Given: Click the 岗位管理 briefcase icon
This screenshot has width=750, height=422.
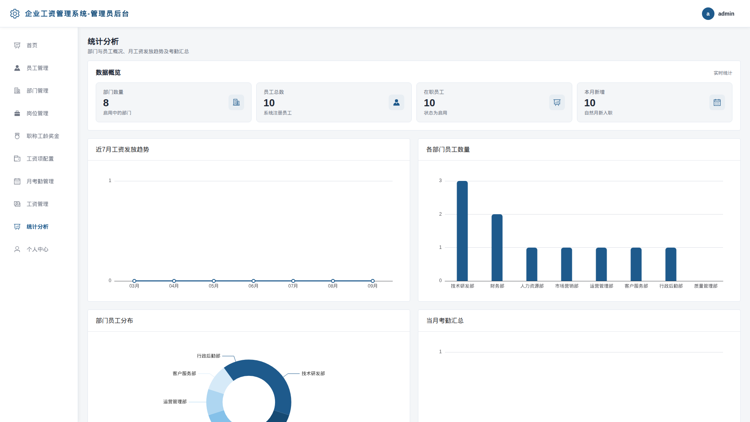Looking at the screenshot, I should (17, 113).
